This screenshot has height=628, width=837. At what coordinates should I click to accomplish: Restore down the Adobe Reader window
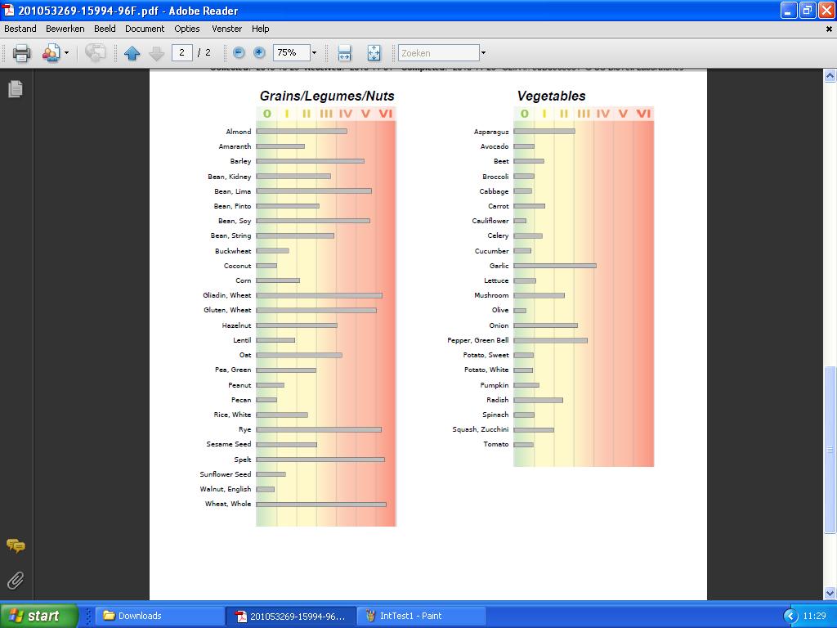[x=808, y=10]
